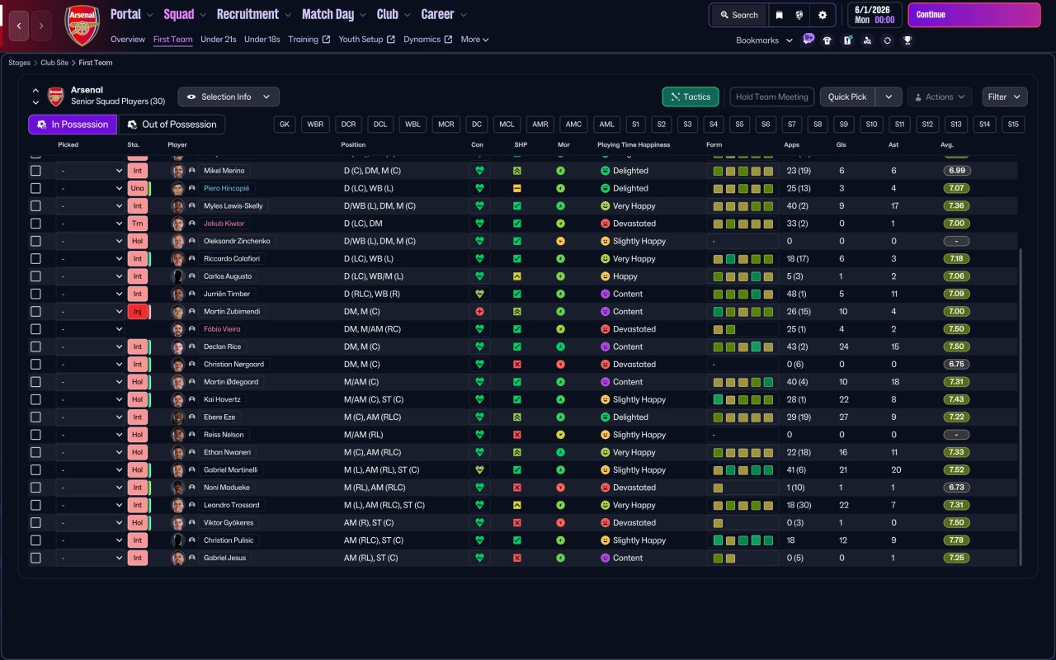This screenshot has width=1056, height=660.
Task: Check the box beside Gabriel Jesus
Action: 35,558
